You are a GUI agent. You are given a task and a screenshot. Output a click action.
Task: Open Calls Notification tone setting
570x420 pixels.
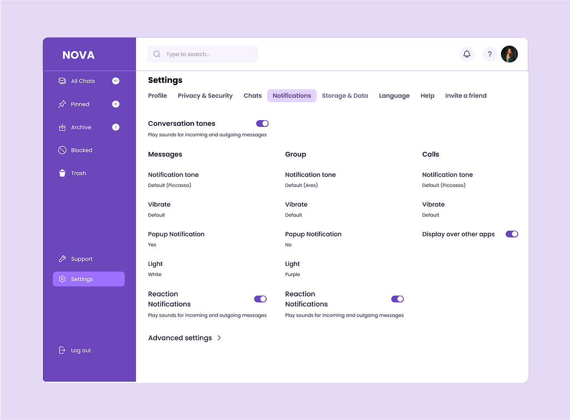[448, 180]
